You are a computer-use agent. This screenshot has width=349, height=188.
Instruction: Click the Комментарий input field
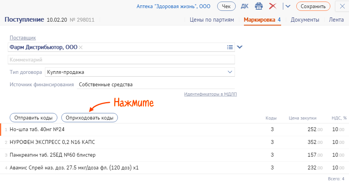[x=121, y=60]
